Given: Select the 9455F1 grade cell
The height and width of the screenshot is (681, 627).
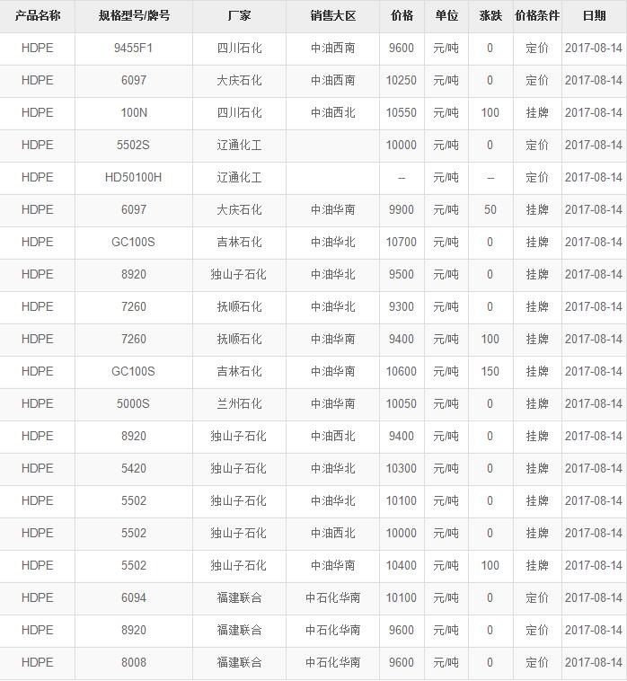Looking at the screenshot, I should click(133, 49).
